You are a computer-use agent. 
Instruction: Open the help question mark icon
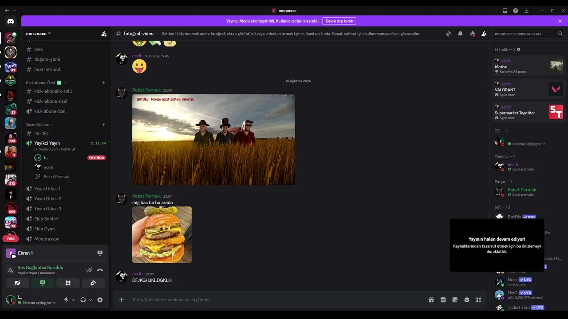516,11
